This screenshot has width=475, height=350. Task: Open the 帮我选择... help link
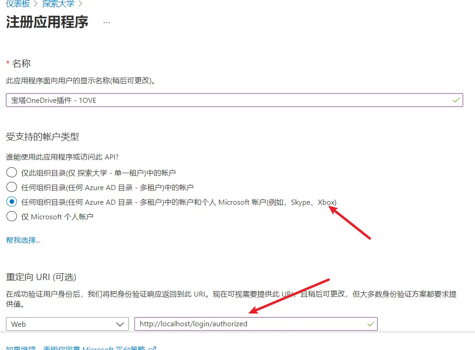tap(23, 240)
